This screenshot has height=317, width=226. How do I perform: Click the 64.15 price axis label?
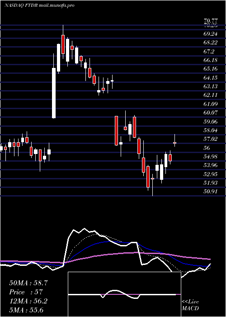point(211,77)
